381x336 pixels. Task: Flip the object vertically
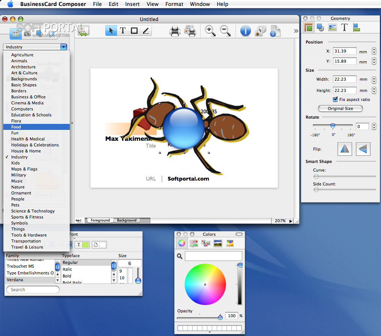(x=363, y=149)
